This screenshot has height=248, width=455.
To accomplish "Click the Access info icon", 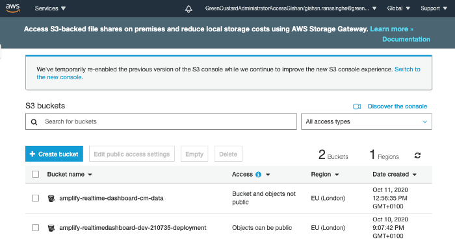I will (x=258, y=175).
